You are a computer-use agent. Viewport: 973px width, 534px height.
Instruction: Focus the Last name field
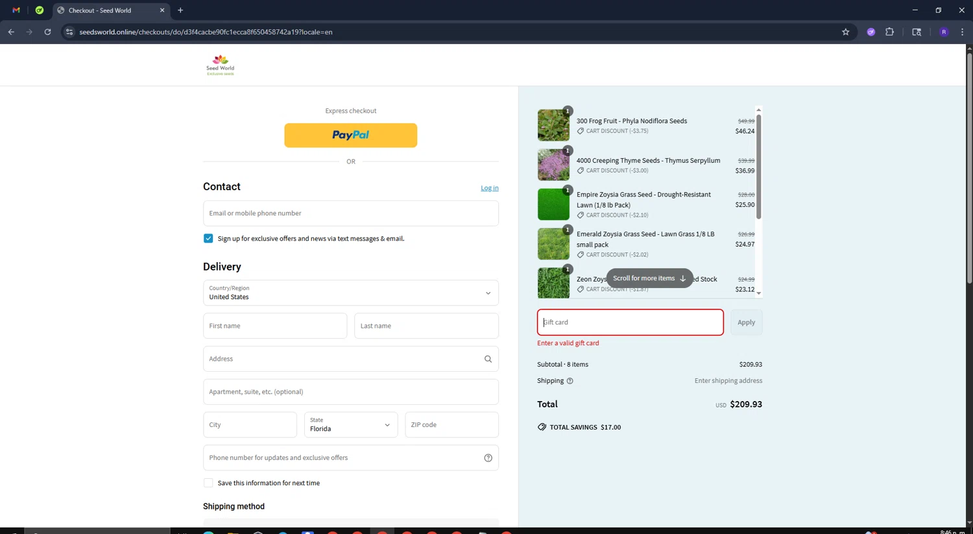click(426, 326)
